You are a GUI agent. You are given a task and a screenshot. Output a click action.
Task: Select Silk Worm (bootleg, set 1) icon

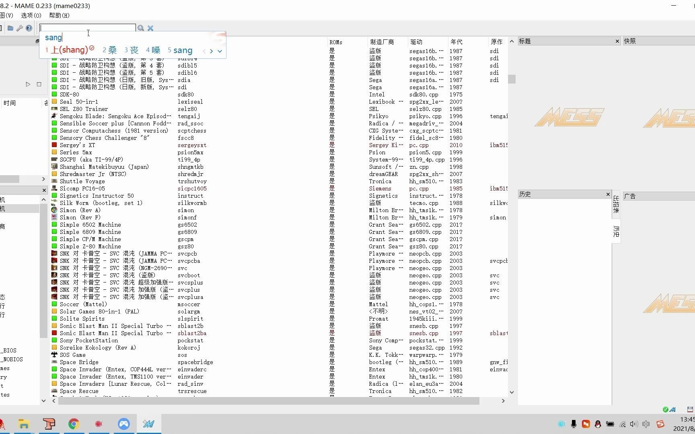pyautogui.click(x=54, y=203)
